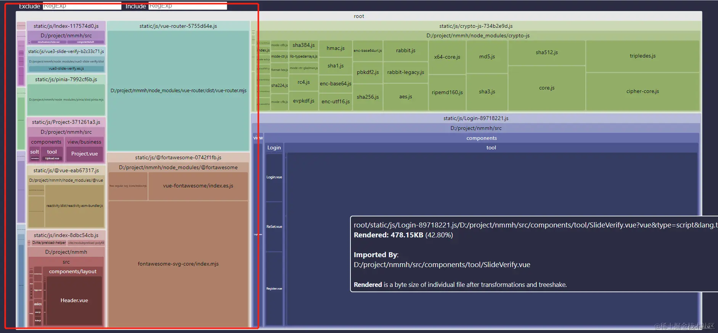
Task: Click the enc-utf16.js block
Action: [336, 101]
